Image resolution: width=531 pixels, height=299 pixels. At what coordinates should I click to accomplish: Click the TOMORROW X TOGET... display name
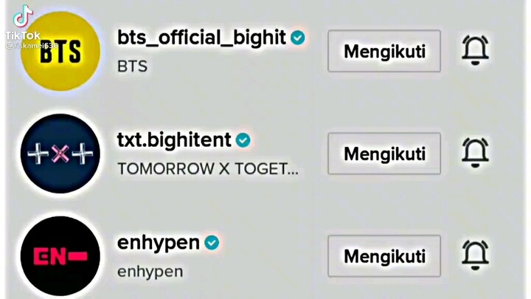207,168
